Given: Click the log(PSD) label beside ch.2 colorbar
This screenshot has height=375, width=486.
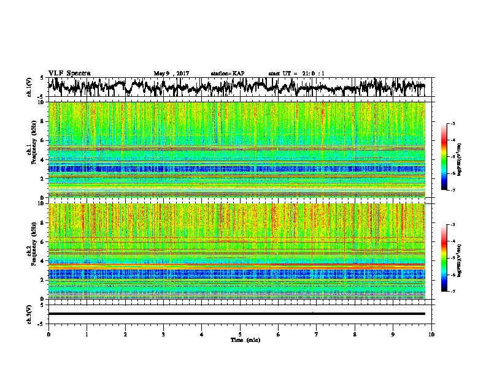Looking at the screenshot, I should (x=459, y=260).
